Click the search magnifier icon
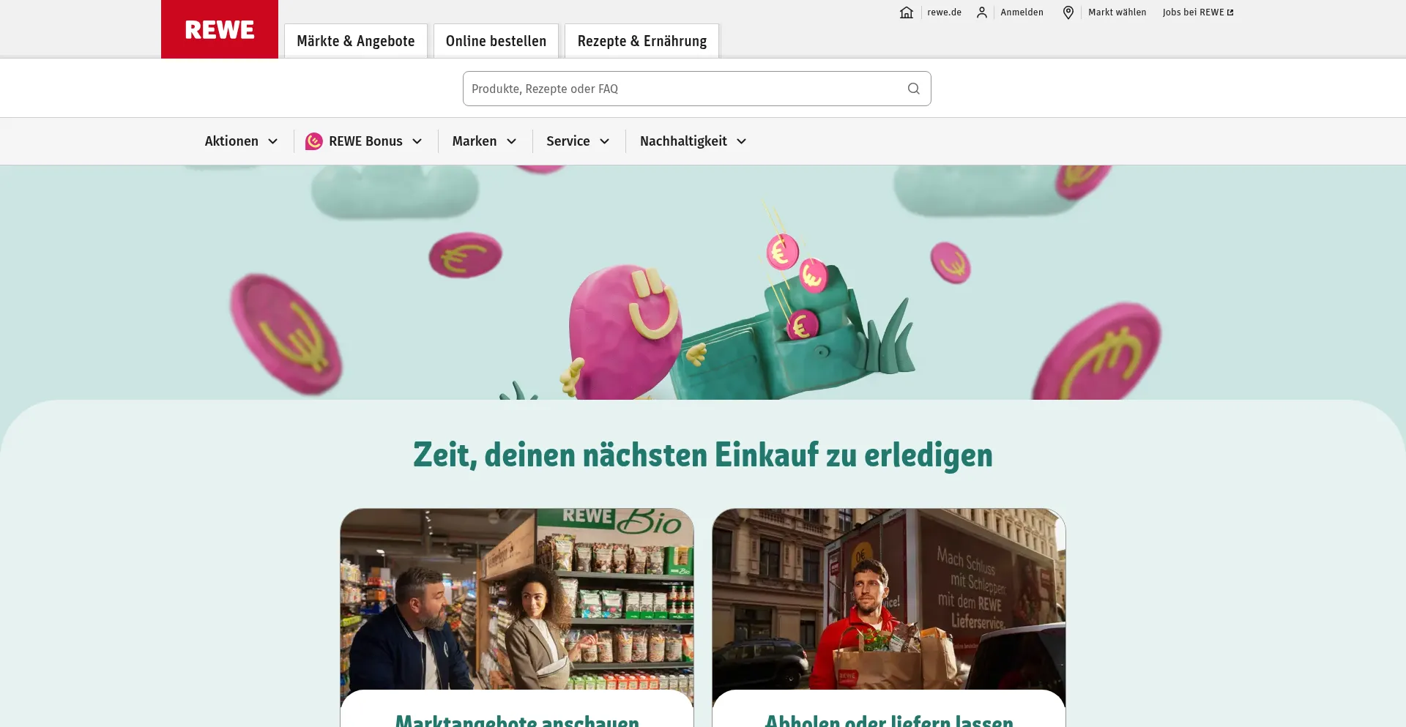This screenshot has width=1406, height=727. [914, 89]
